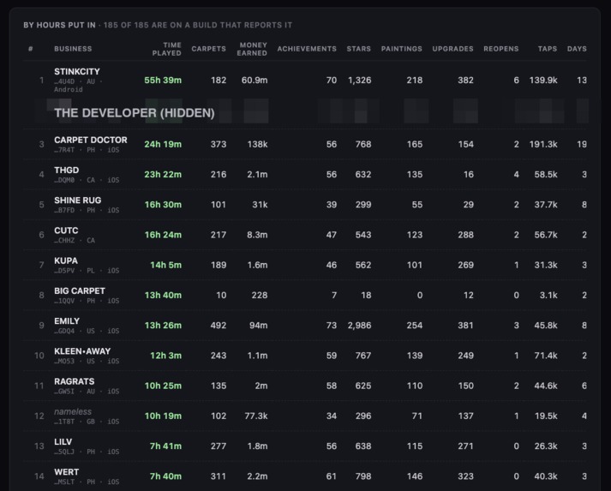Click LILV's 1.8m money earned value
This screenshot has width=611, height=491.
pos(257,446)
